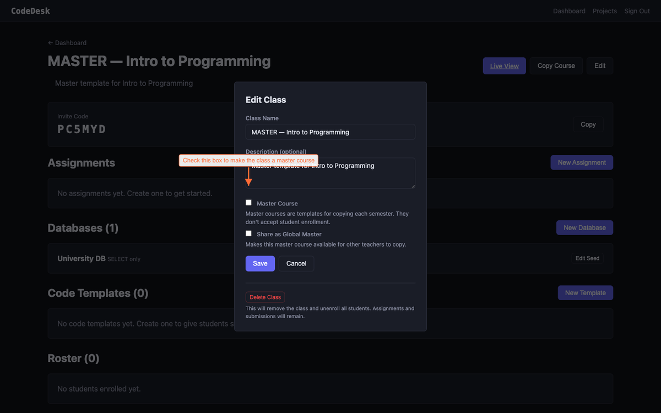Click the CodeDesk logo

click(x=30, y=11)
